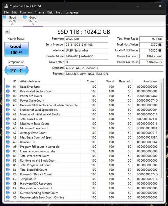Image resolution: width=168 pixels, height=206 pixels.
Task: Click the ID column header
Action: click(15, 81)
